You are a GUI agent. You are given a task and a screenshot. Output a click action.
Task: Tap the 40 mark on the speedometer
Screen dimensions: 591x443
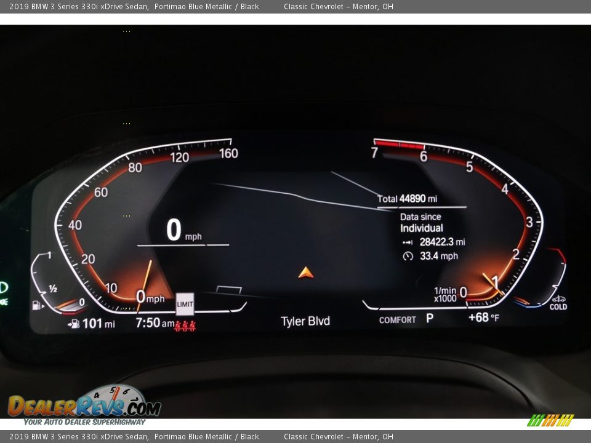(x=74, y=225)
